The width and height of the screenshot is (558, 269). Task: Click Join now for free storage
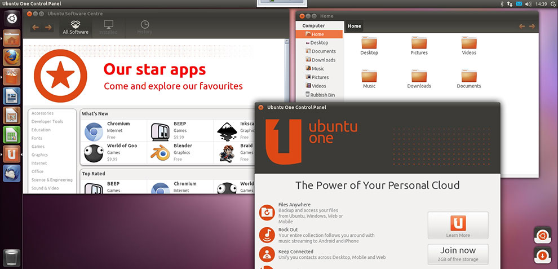[x=458, y=254]
